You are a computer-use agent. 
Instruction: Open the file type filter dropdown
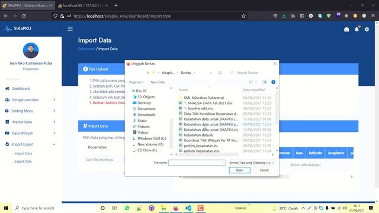pyautogui.click(x=252, y=163)
